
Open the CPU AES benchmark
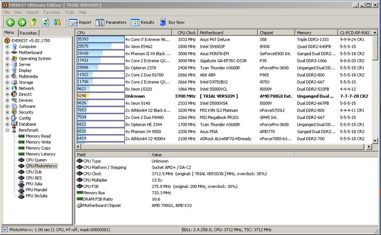click(34, 178)
